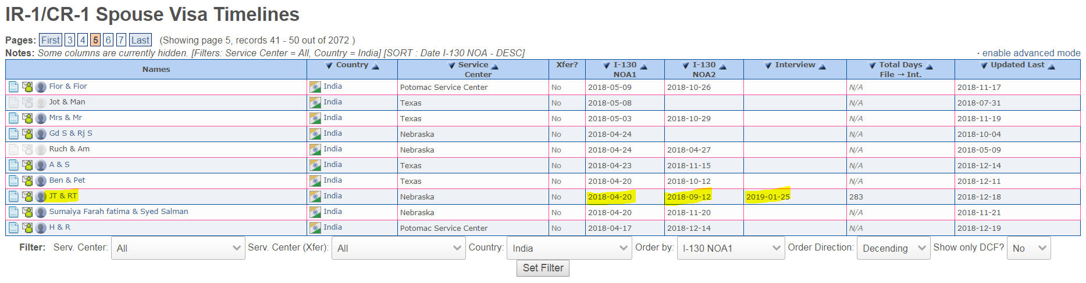Go to page 4
The width and height of the screenshot is (1086, 283).
pos(83,40)
